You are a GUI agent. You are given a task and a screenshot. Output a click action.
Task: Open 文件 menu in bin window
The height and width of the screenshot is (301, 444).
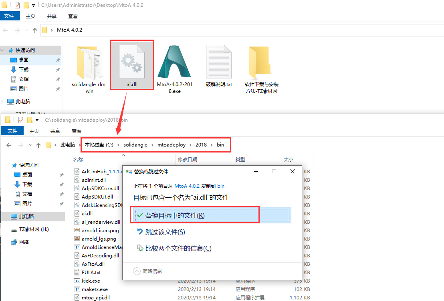tap(12, 131)
